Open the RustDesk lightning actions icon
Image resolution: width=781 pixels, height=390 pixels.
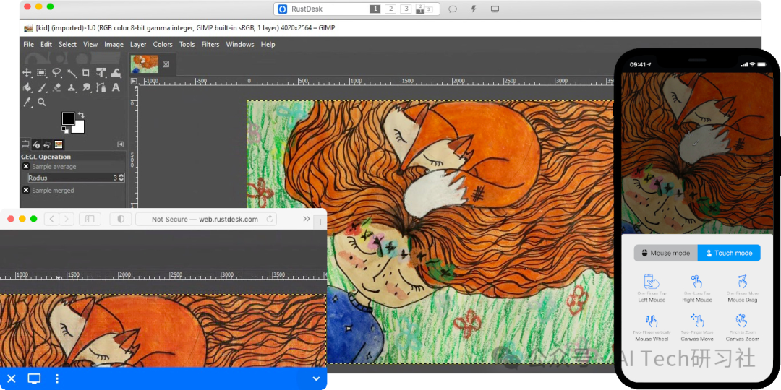pyautogui.click(x=474, y=9)
